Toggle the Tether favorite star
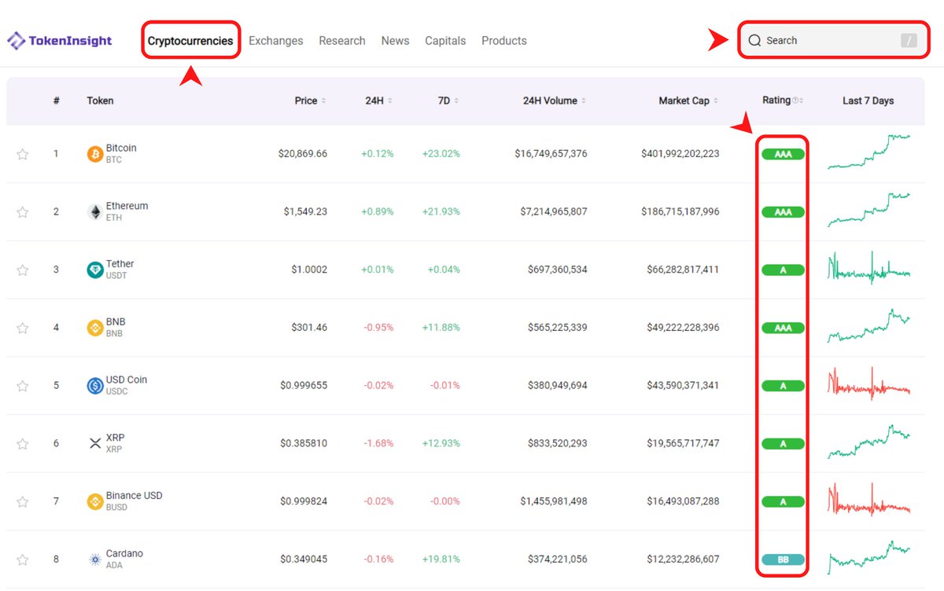The height and width of the screenshot is (591, 944). 23,270
